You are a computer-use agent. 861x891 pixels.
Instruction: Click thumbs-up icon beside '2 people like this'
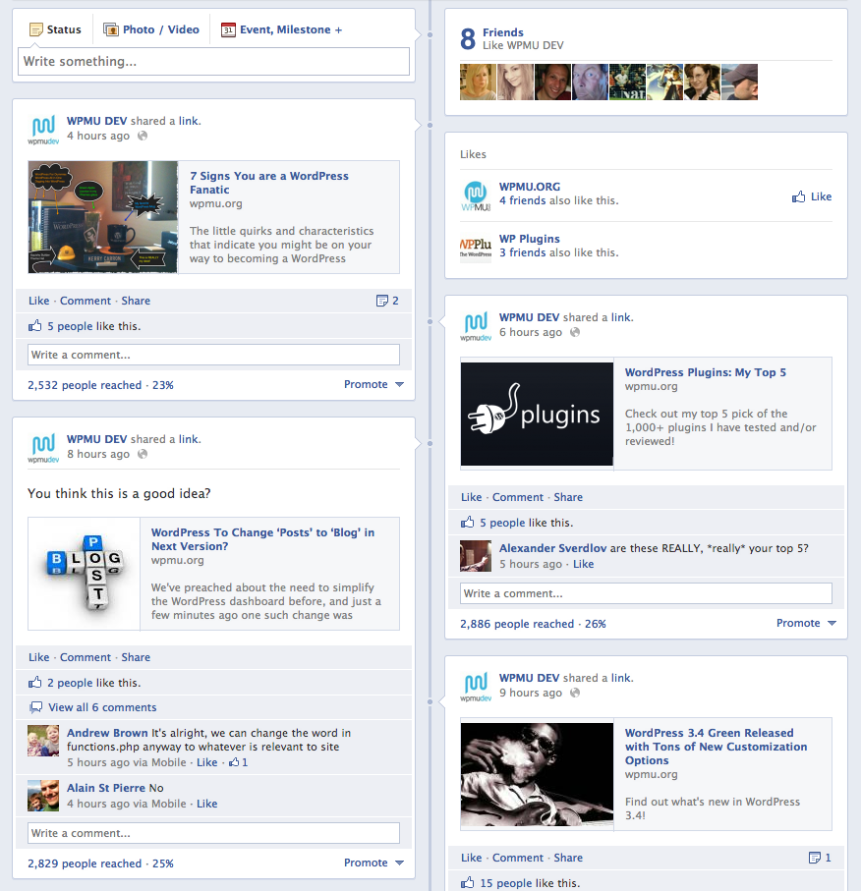(35, 682)
